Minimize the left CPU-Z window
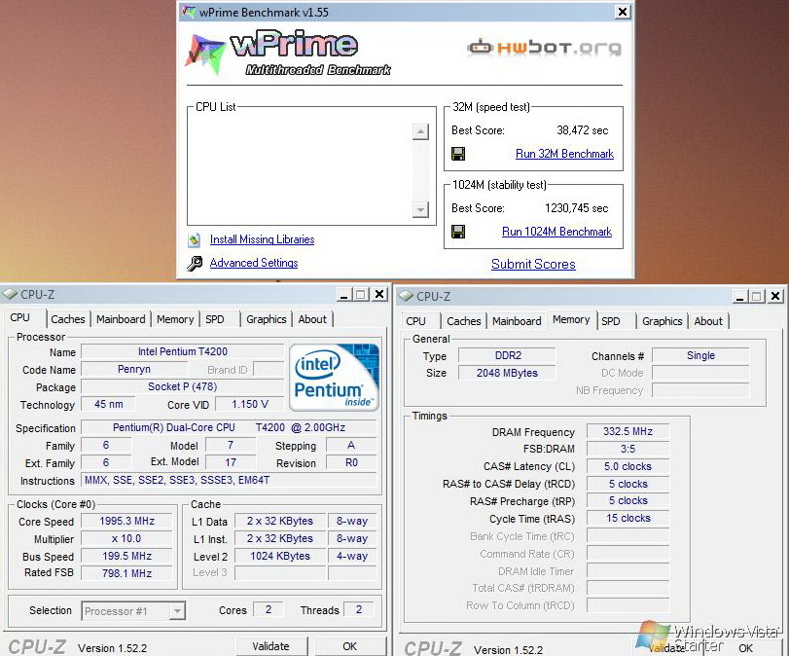Image resolution: width=789 pixels, height=656 pixels. click(344, 295)
